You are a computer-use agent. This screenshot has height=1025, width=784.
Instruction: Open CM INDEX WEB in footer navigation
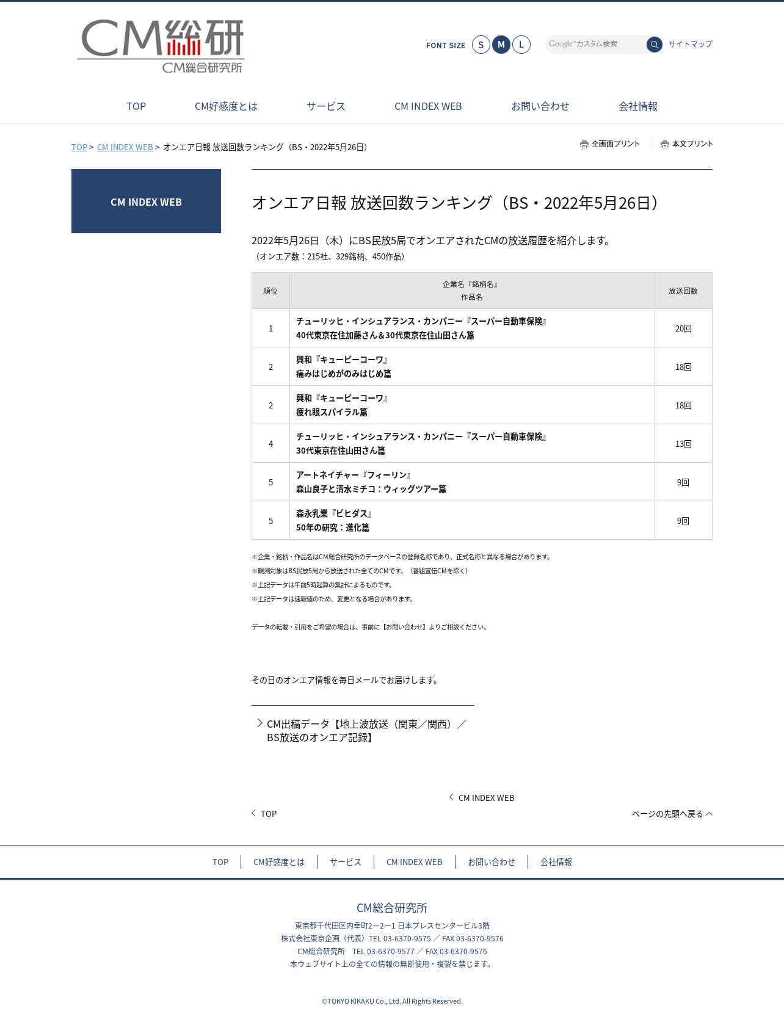[414, 862]
